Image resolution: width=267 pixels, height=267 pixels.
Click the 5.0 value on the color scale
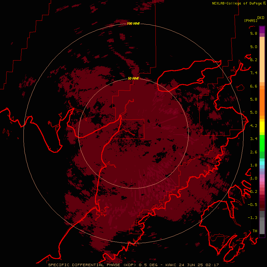(254, 112)
